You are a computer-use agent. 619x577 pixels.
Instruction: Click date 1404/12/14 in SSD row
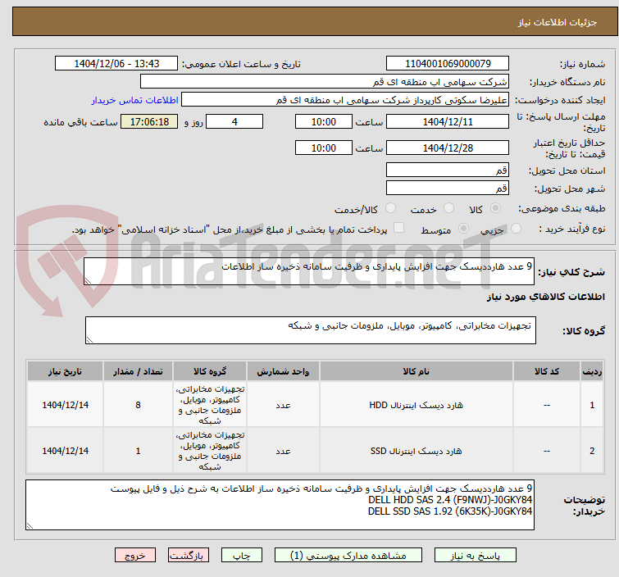tap(65, 451)
